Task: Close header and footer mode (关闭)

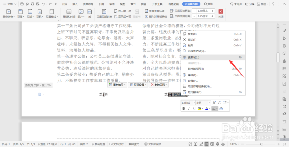Action: pos(221,14)
